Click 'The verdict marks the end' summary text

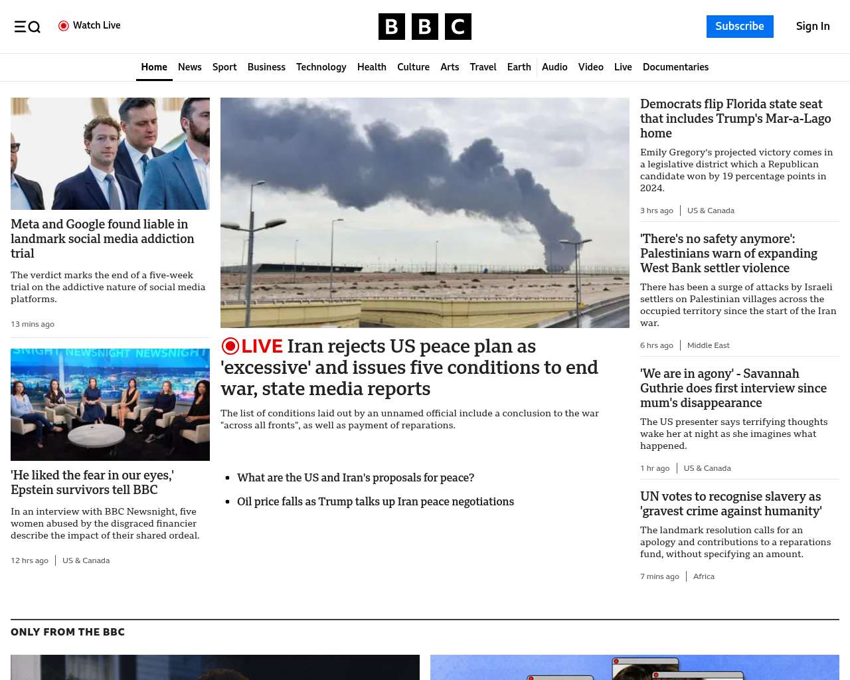tap(108, 287)
